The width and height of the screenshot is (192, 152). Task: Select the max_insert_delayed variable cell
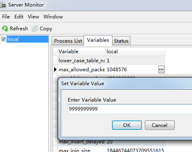[x=82, y=142]
